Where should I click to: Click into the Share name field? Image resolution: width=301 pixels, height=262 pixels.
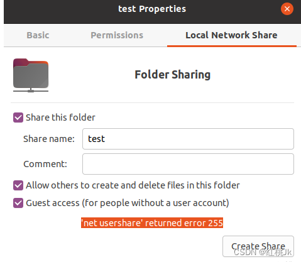(x=188, y=139)
